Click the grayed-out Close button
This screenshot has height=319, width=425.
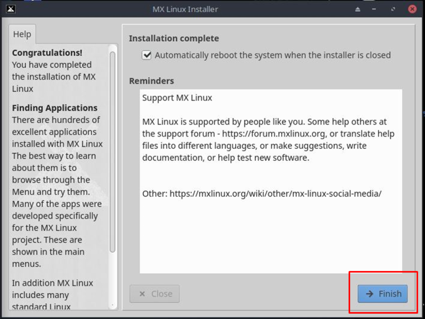(x=154, y=294)
